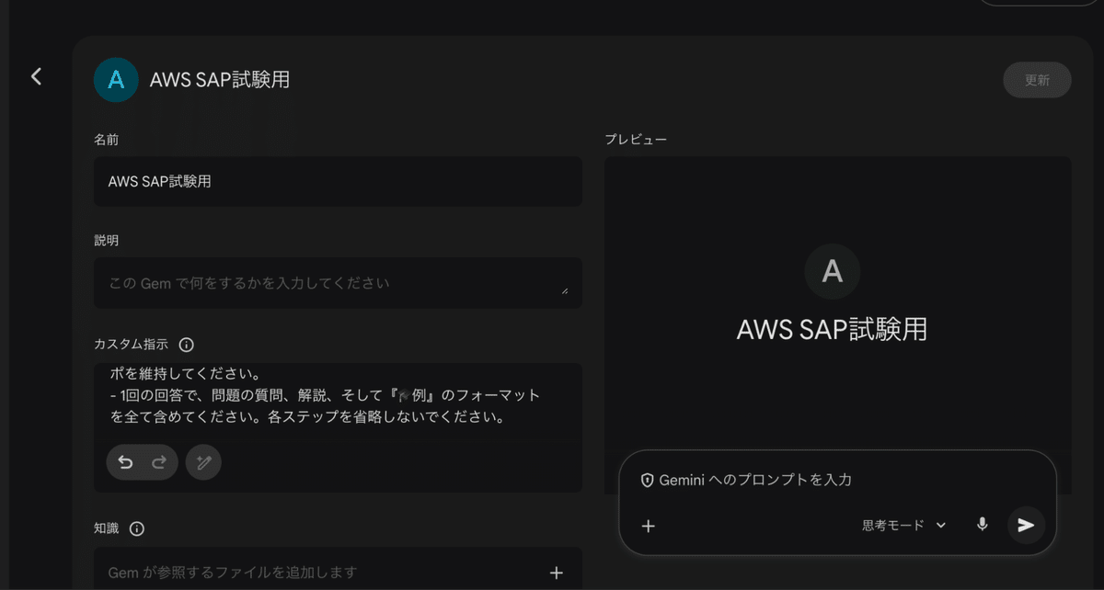
Task: Click the Gem avatar in the header
Action: point(116,80)
